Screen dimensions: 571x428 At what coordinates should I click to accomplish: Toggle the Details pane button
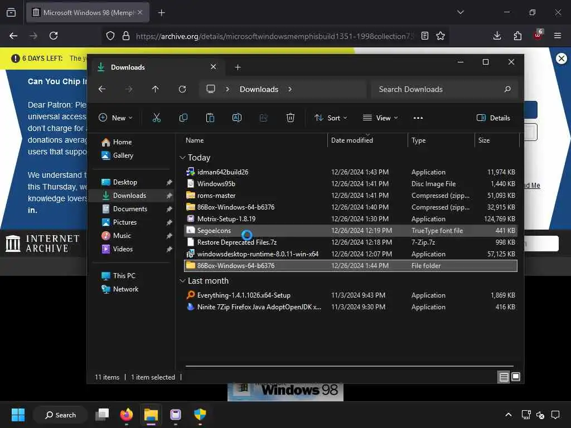(x=493, y=118)
